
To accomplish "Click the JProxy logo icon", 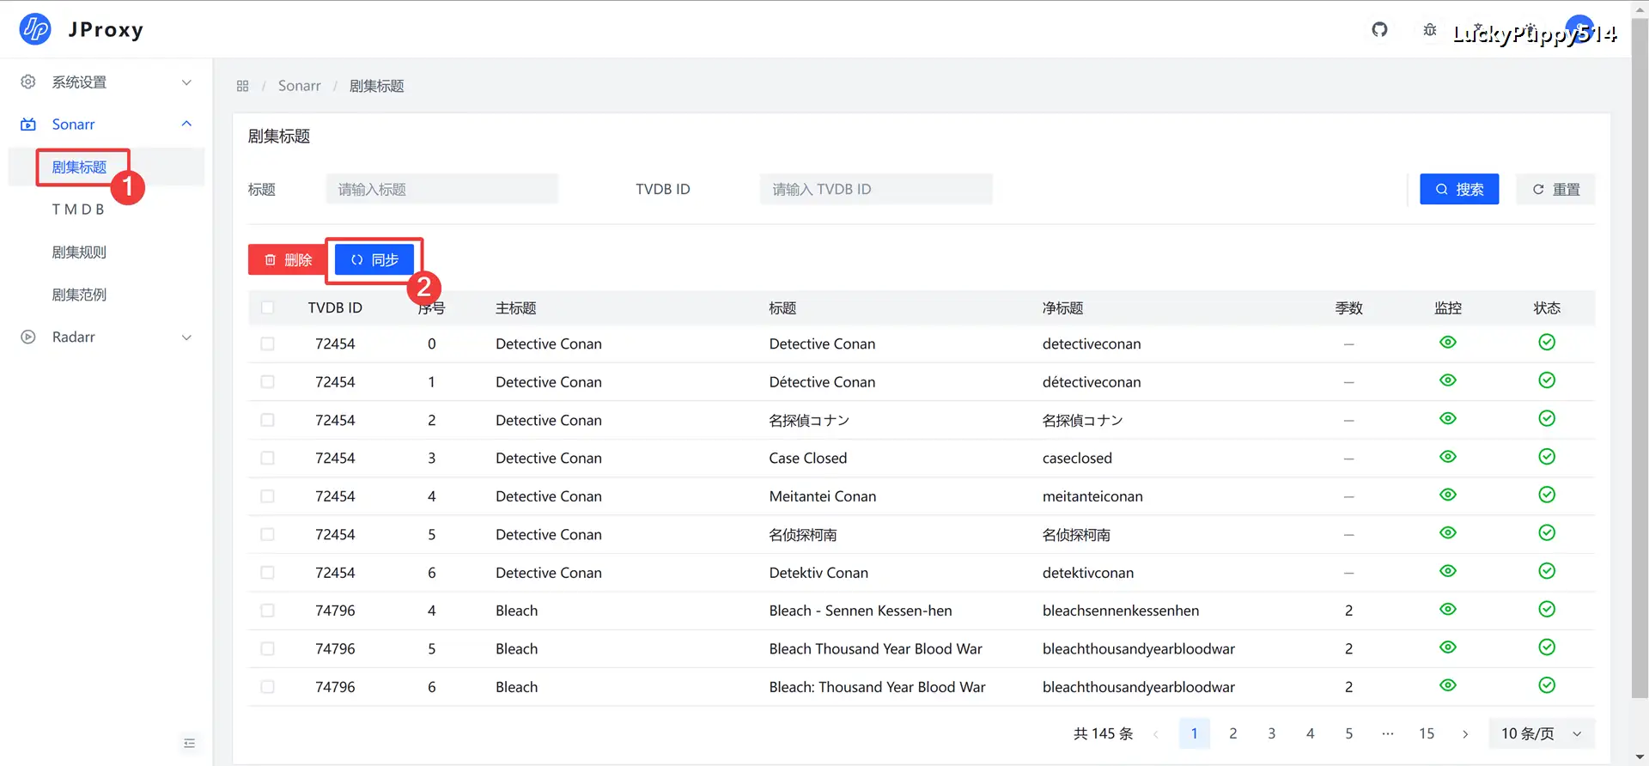I will pyautogui.click(x=35, y=29).
